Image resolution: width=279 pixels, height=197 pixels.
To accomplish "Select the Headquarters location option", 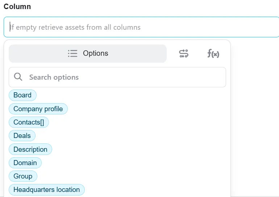I will (47, 190).
